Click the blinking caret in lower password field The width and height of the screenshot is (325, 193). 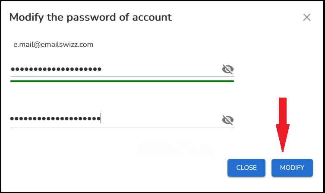point(101,118)
